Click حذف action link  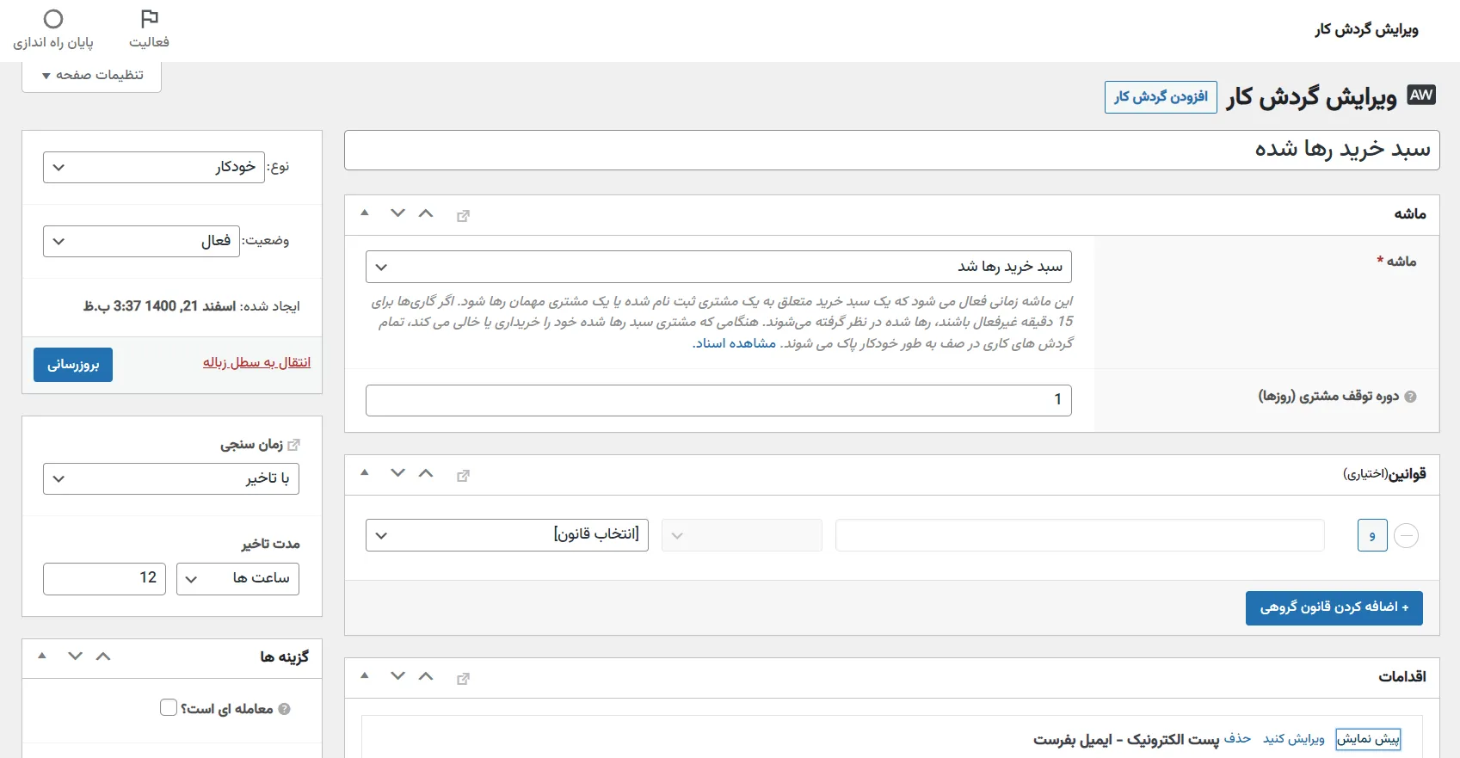click(1237, 738)
